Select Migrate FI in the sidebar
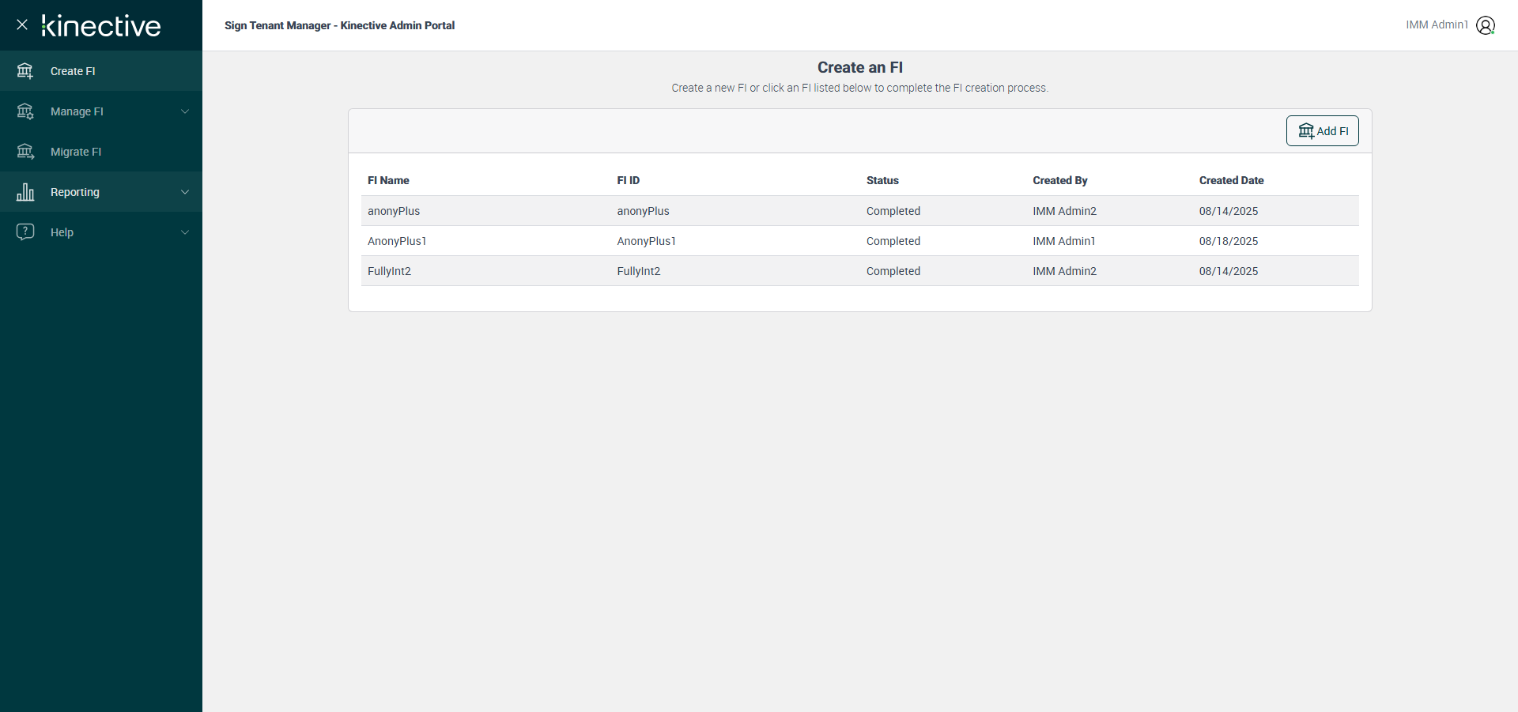This screenshot has width=1518, height=712. 76,152
